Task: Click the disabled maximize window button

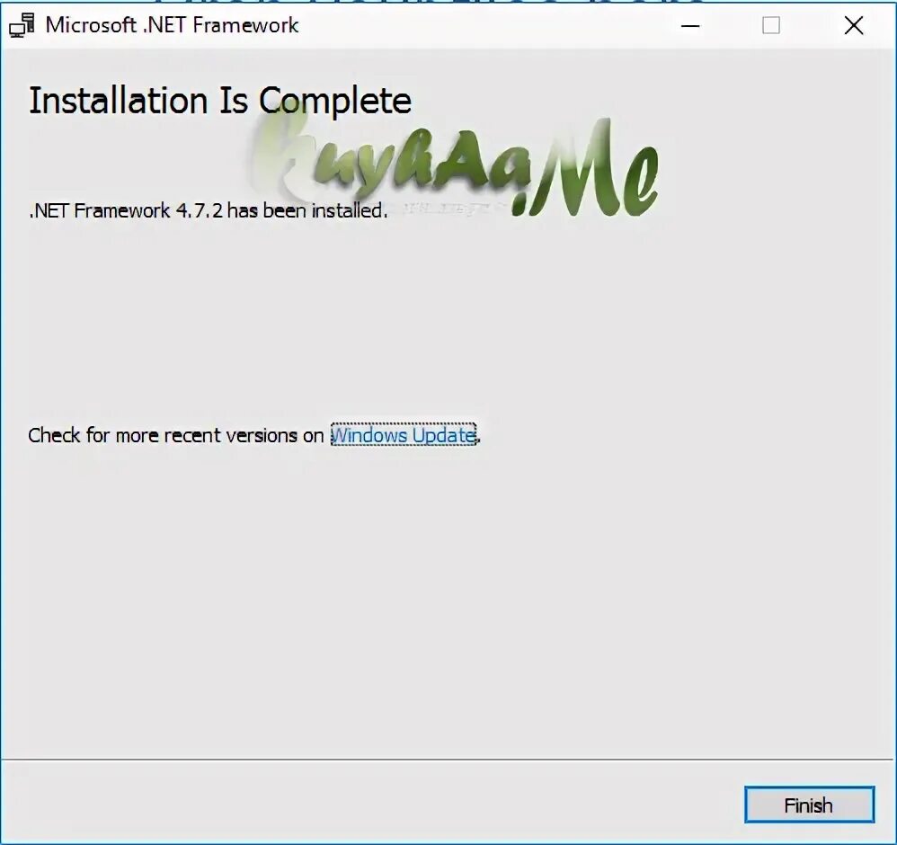Action: (771, 26)
